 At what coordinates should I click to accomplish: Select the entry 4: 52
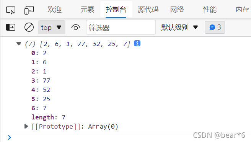41,90
